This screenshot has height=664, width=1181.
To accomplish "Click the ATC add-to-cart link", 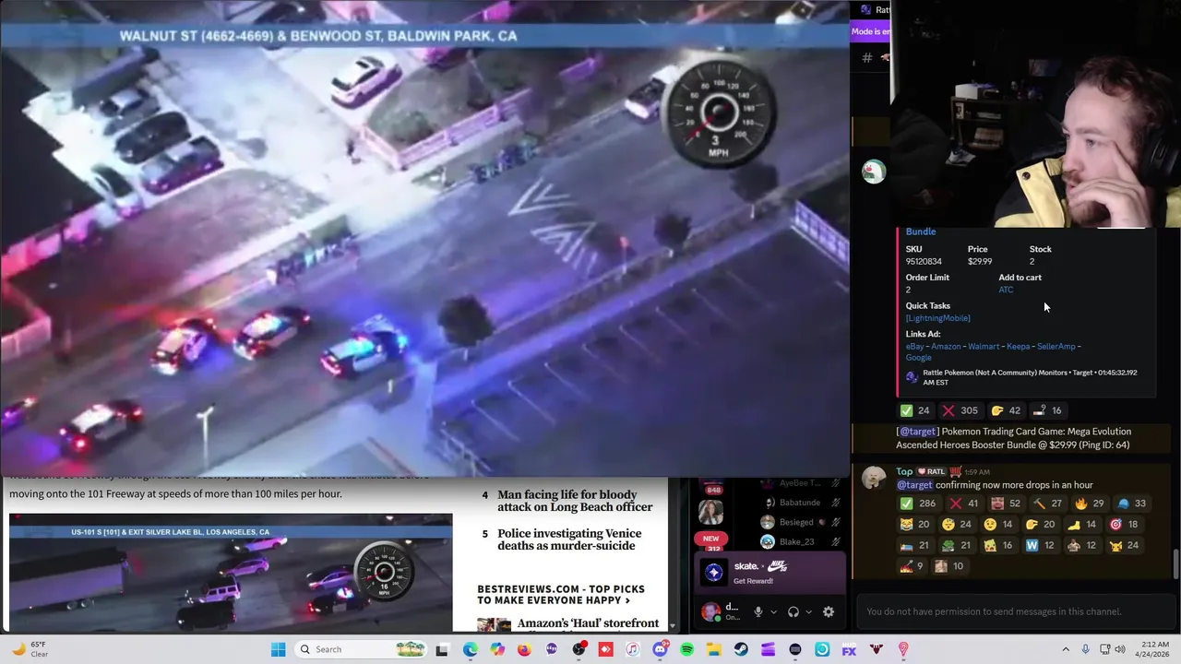I will tap(1006, 290).
